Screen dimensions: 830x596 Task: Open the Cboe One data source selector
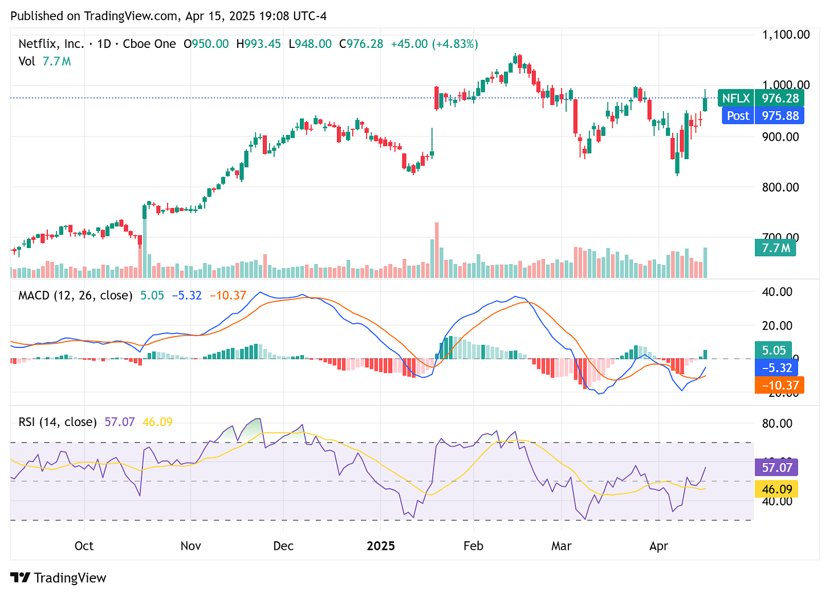pyautogui.click(x=149, y=43)
